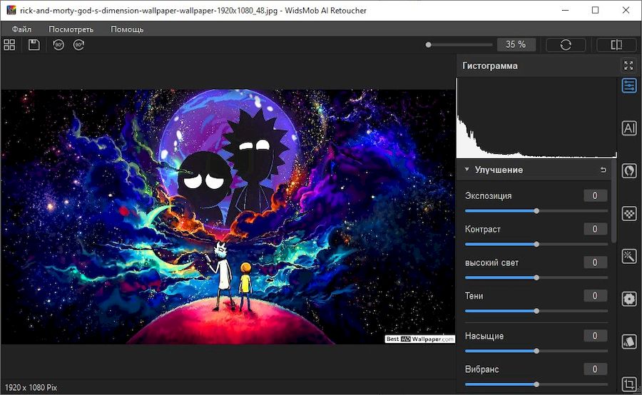642x395 pixels.
Task: Click the zoom slider handle
Action: 428,45
